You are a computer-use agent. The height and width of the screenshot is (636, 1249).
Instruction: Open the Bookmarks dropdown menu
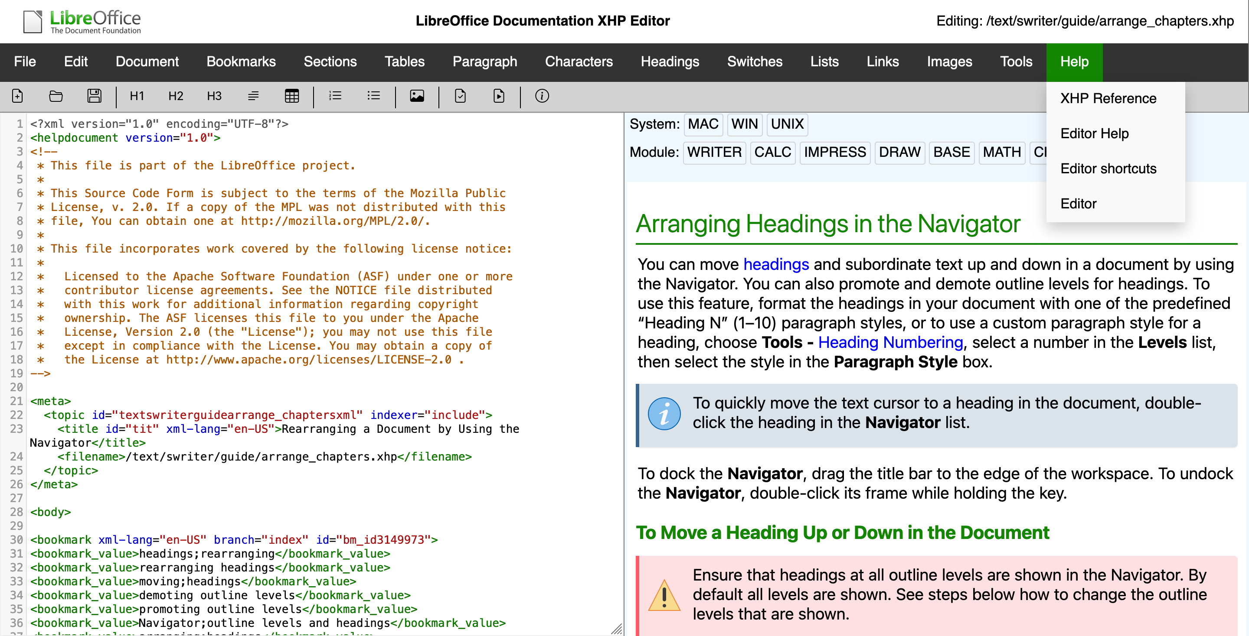click(x=241, y=62)
